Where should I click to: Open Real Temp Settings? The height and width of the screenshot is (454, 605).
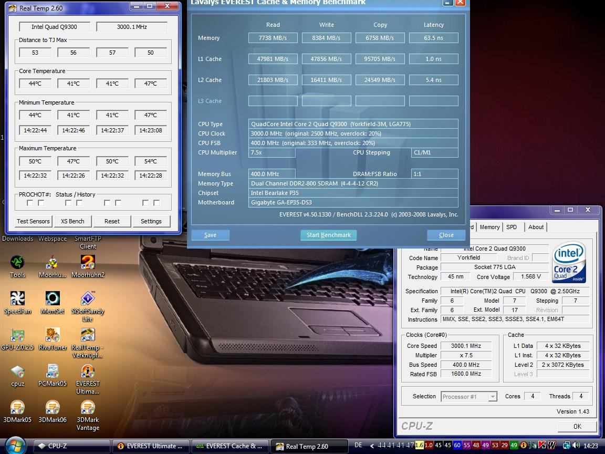point(151,221)
